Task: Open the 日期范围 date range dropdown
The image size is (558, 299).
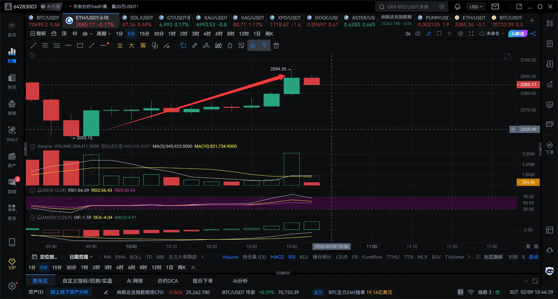Action: tap(81, 257)
